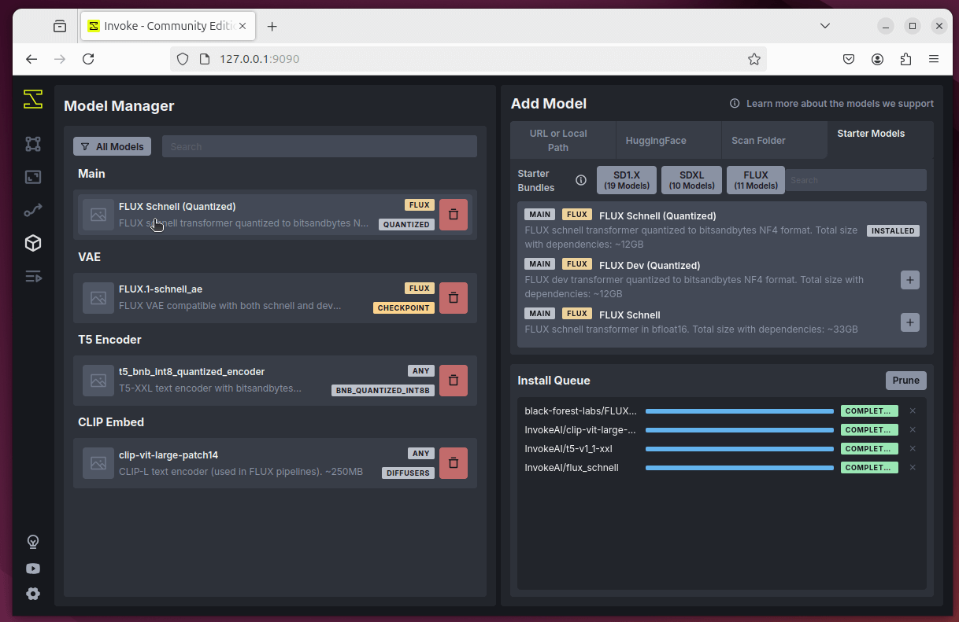Click the shield tracking protection icon
The image size is (959, 622).
[183, 59]
